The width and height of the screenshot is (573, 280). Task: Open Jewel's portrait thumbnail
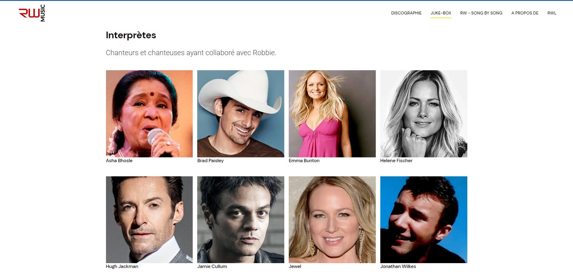coord(332,220)
